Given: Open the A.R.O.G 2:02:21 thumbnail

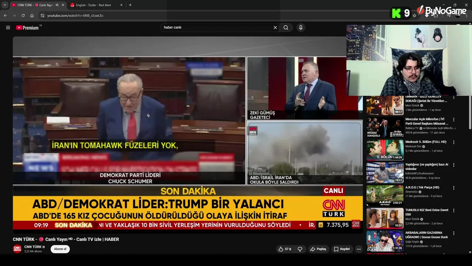Looking at the screenshot, I should click(385, 195).
